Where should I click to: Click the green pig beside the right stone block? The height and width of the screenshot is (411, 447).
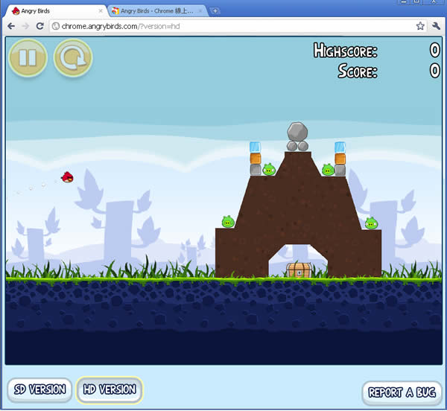[x=328, y=170]
